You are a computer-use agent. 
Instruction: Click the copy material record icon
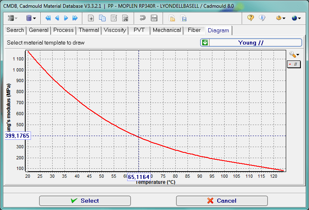102,18
